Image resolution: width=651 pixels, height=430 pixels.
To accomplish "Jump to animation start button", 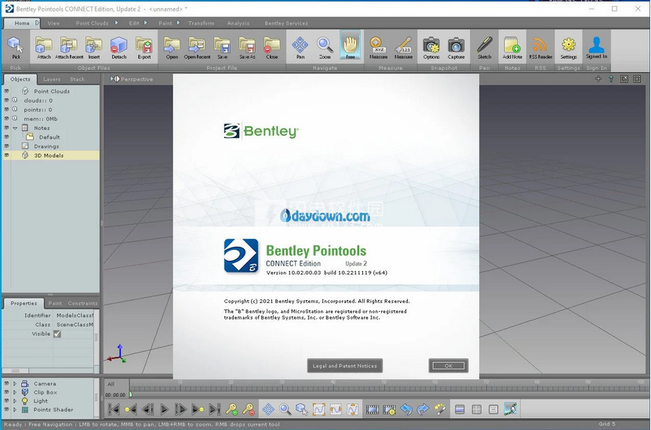I will [114, 410].
